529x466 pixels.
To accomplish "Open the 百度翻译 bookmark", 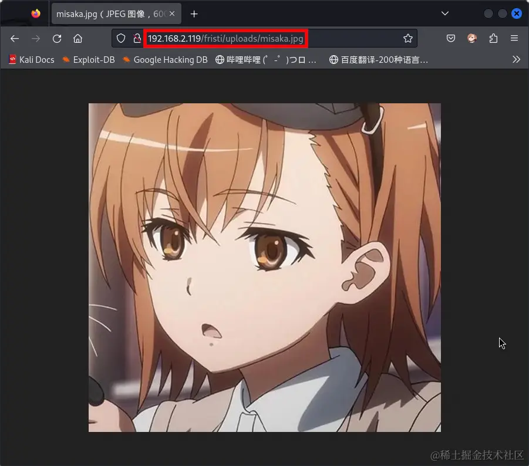I will coord(379,60).
